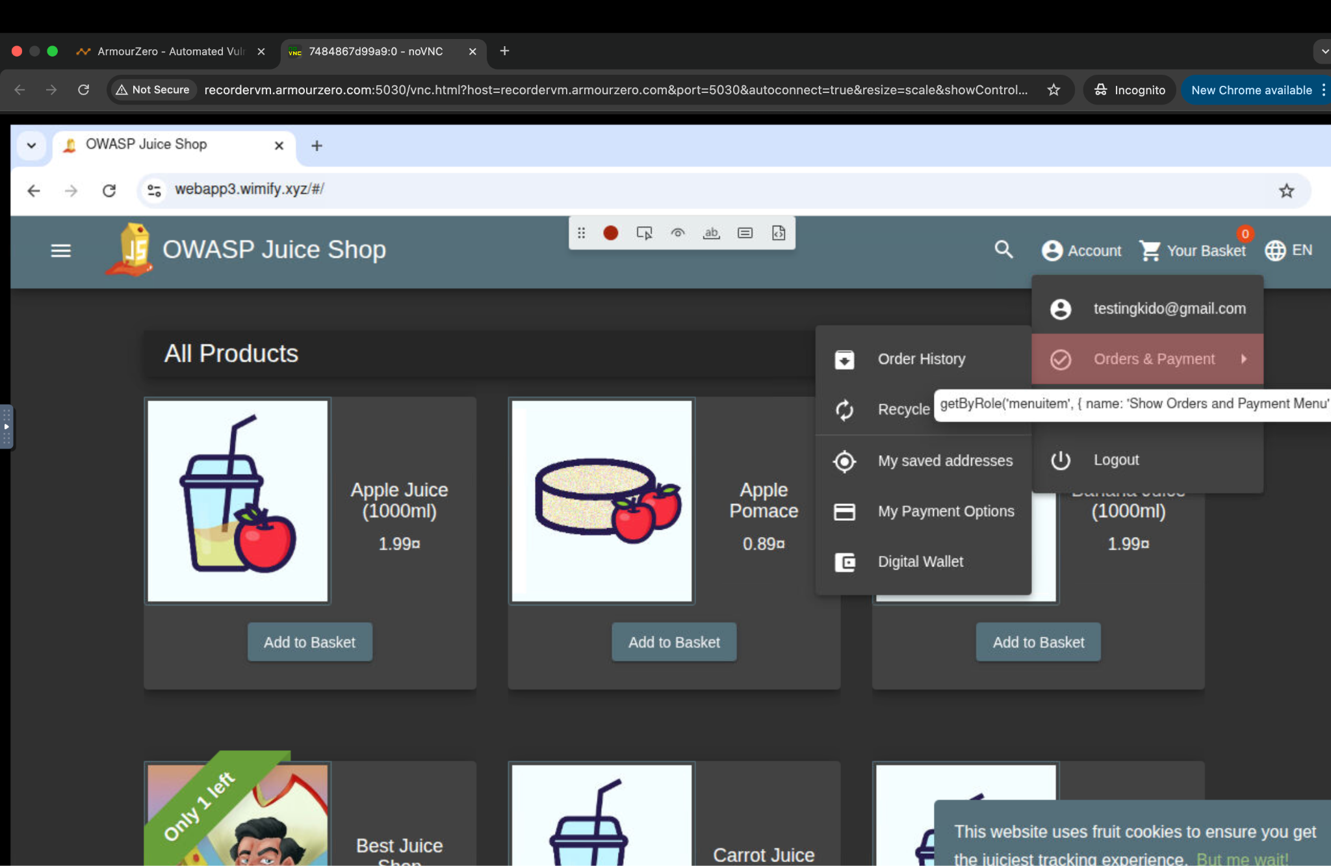Image resolution: width=1331 pixels, height=866 pixels.
Task: Open the hamburger sidebar menu
Action: (61, 250)
